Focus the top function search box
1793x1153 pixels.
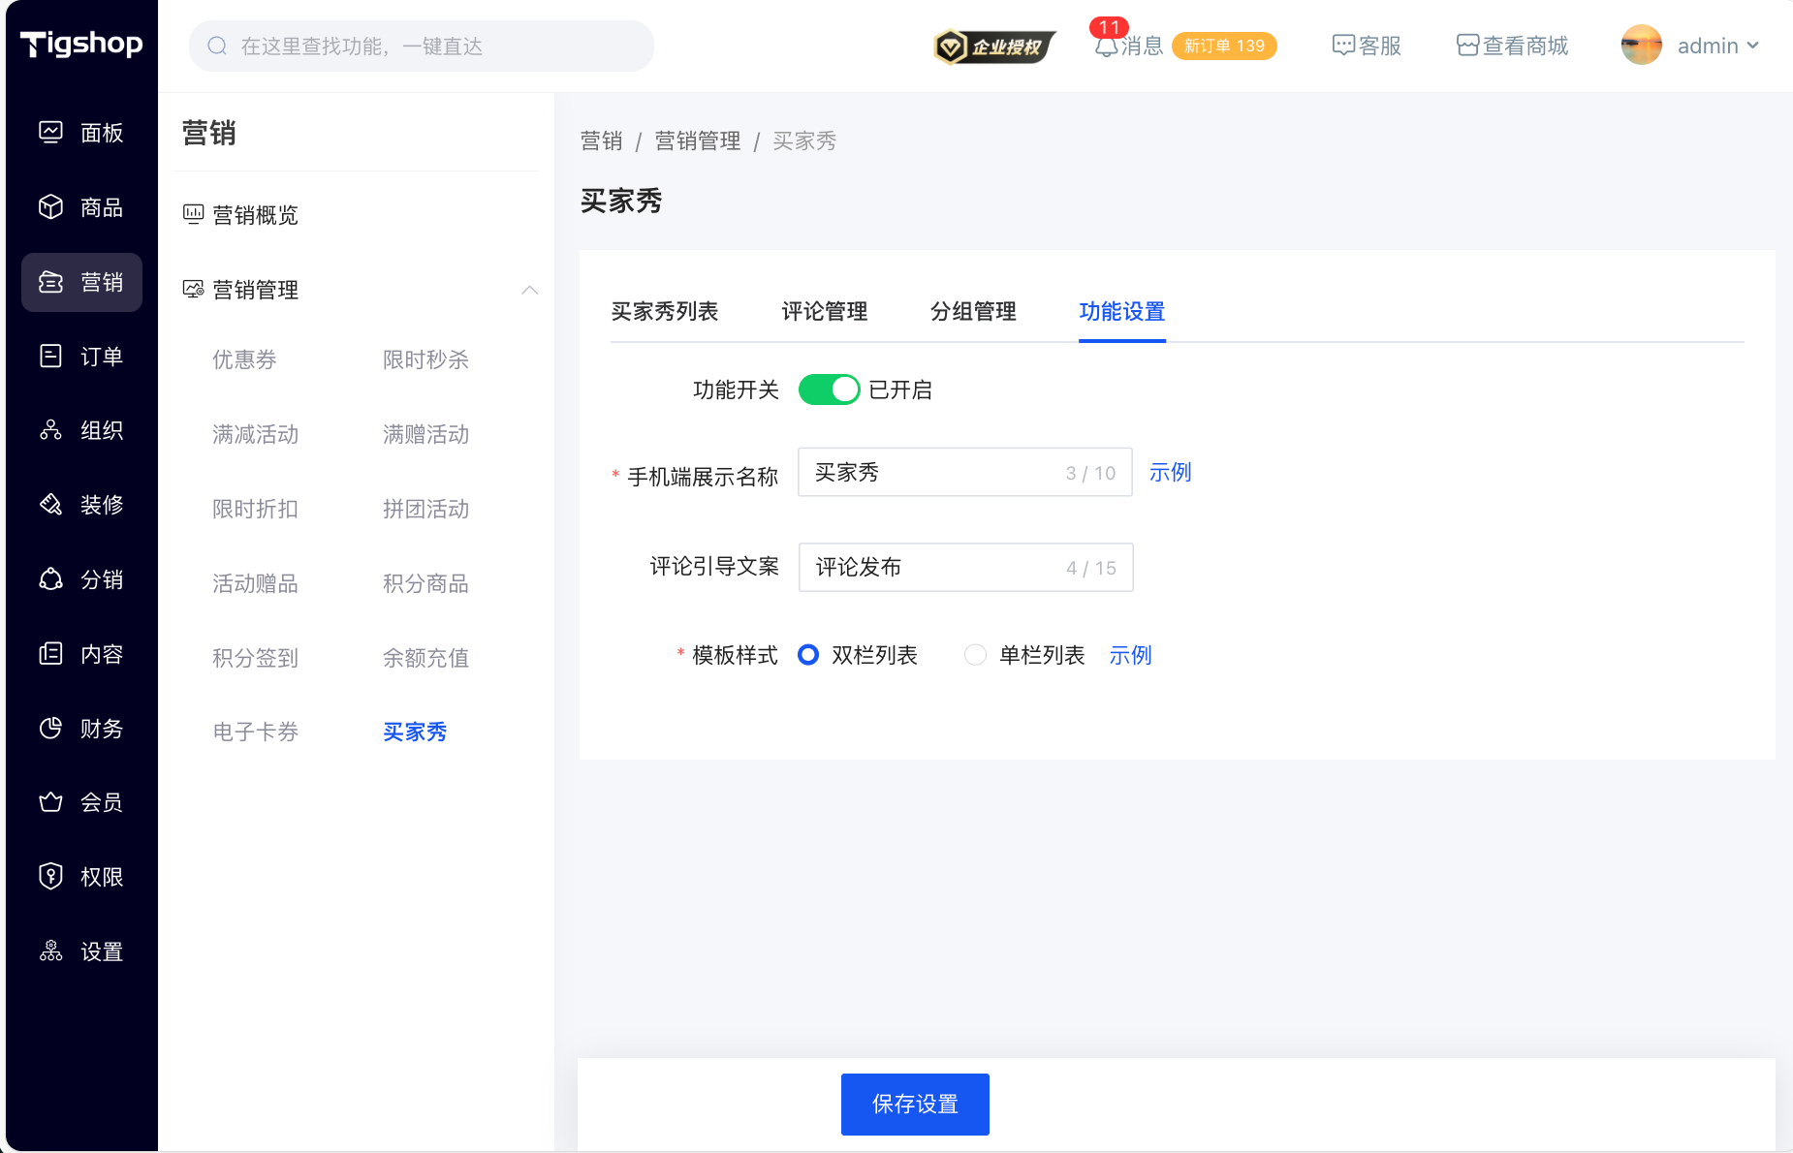422,46
